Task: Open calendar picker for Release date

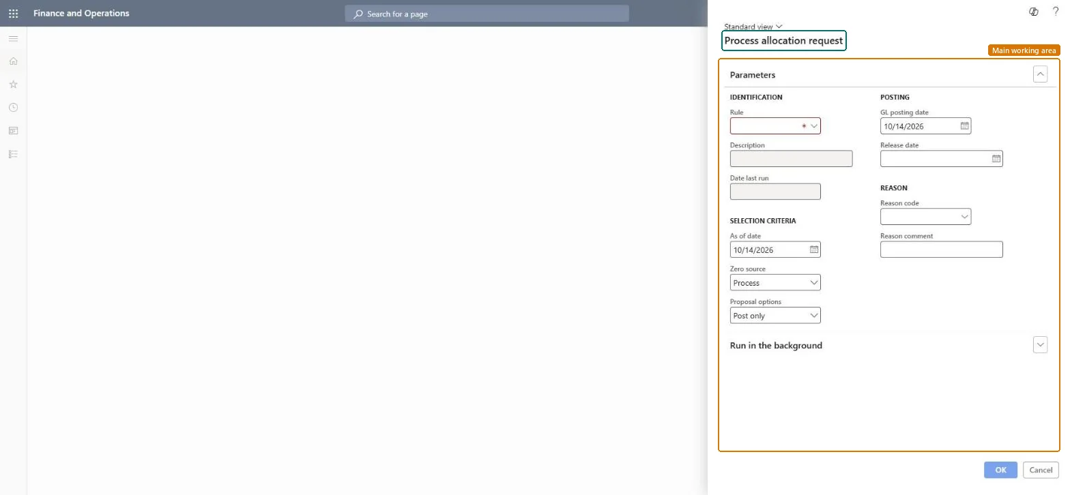Action: point(996,159)
